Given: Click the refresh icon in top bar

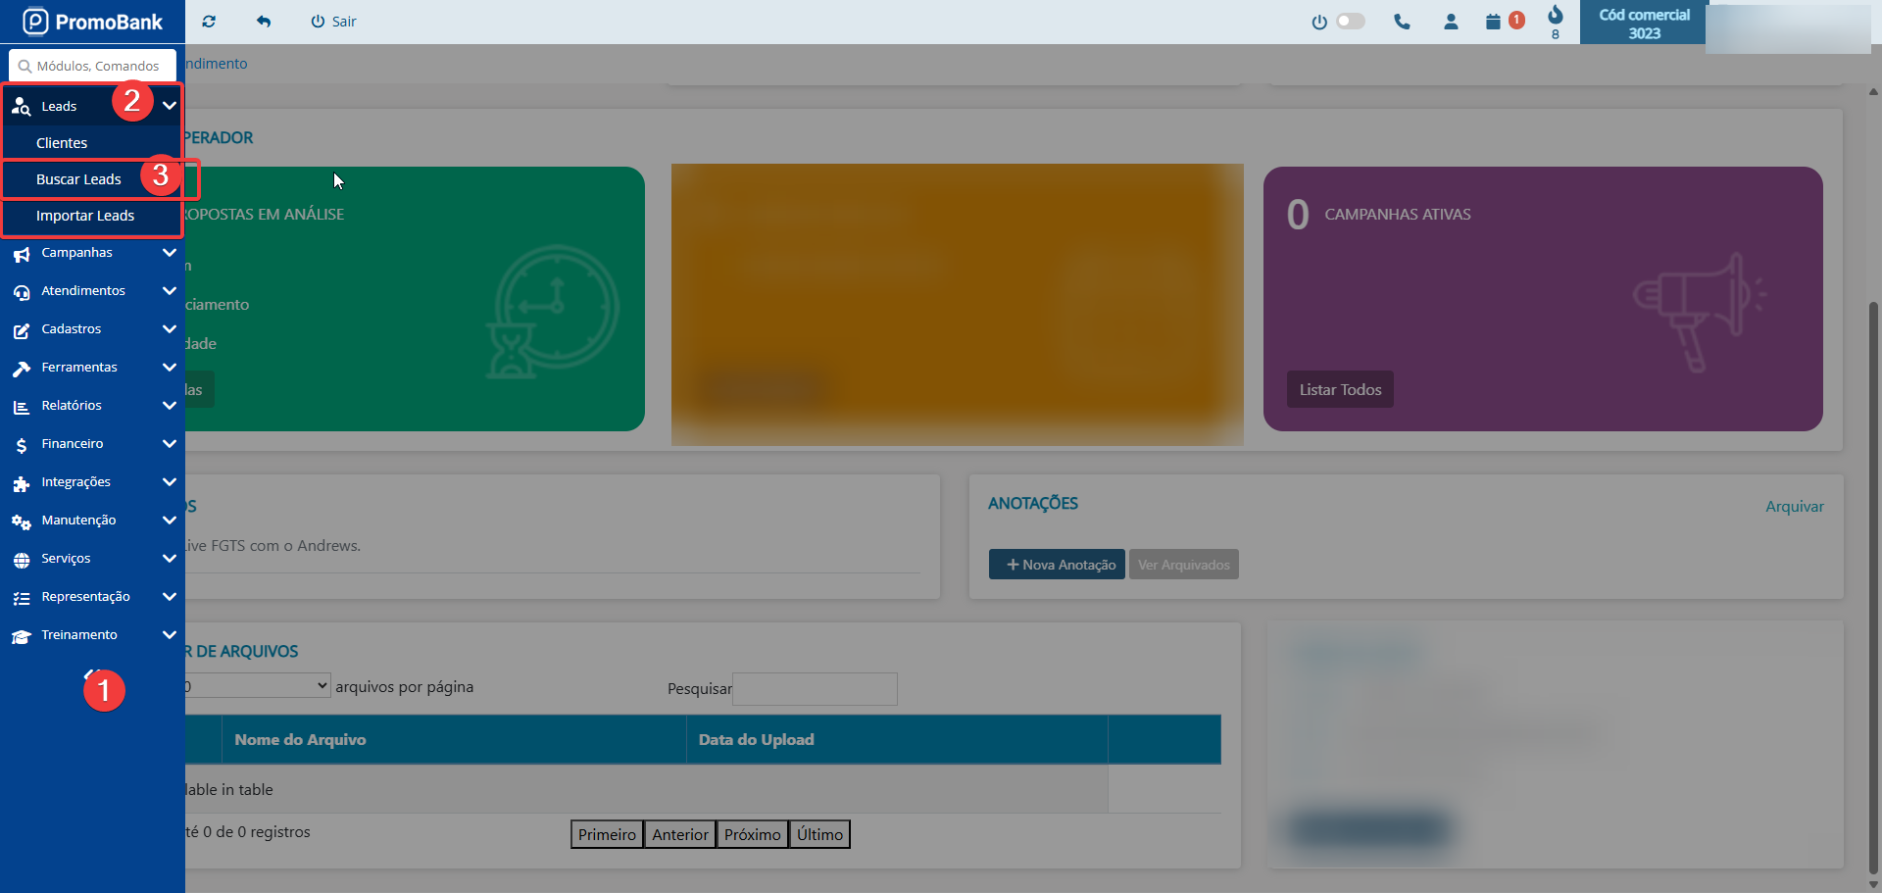Looking at the screenshot, I should click(209, 22).
